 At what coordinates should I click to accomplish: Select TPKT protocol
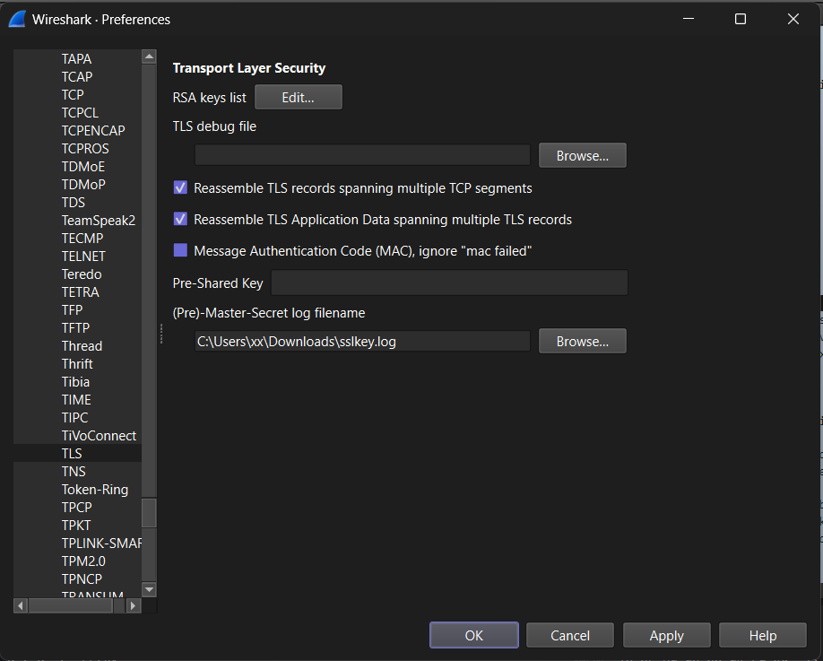tap(76, 525)
